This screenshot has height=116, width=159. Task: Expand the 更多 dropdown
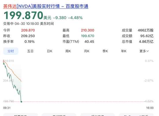click(144, 51)
